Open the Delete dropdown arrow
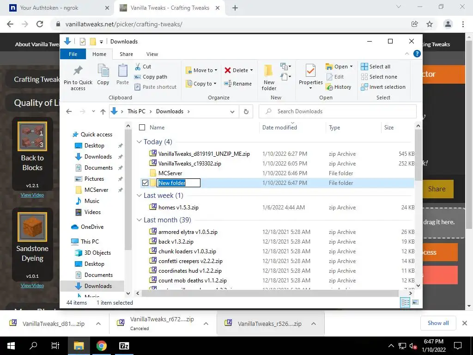473x355 pixels. pos(251,70)
